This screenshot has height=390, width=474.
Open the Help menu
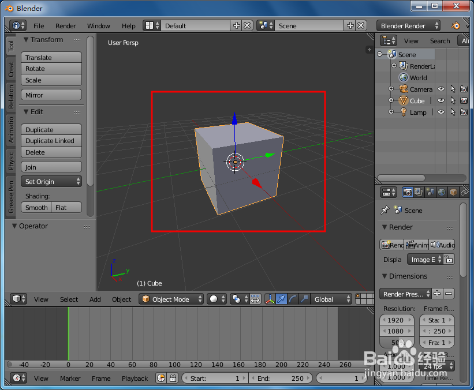click(x=129, y=26)
